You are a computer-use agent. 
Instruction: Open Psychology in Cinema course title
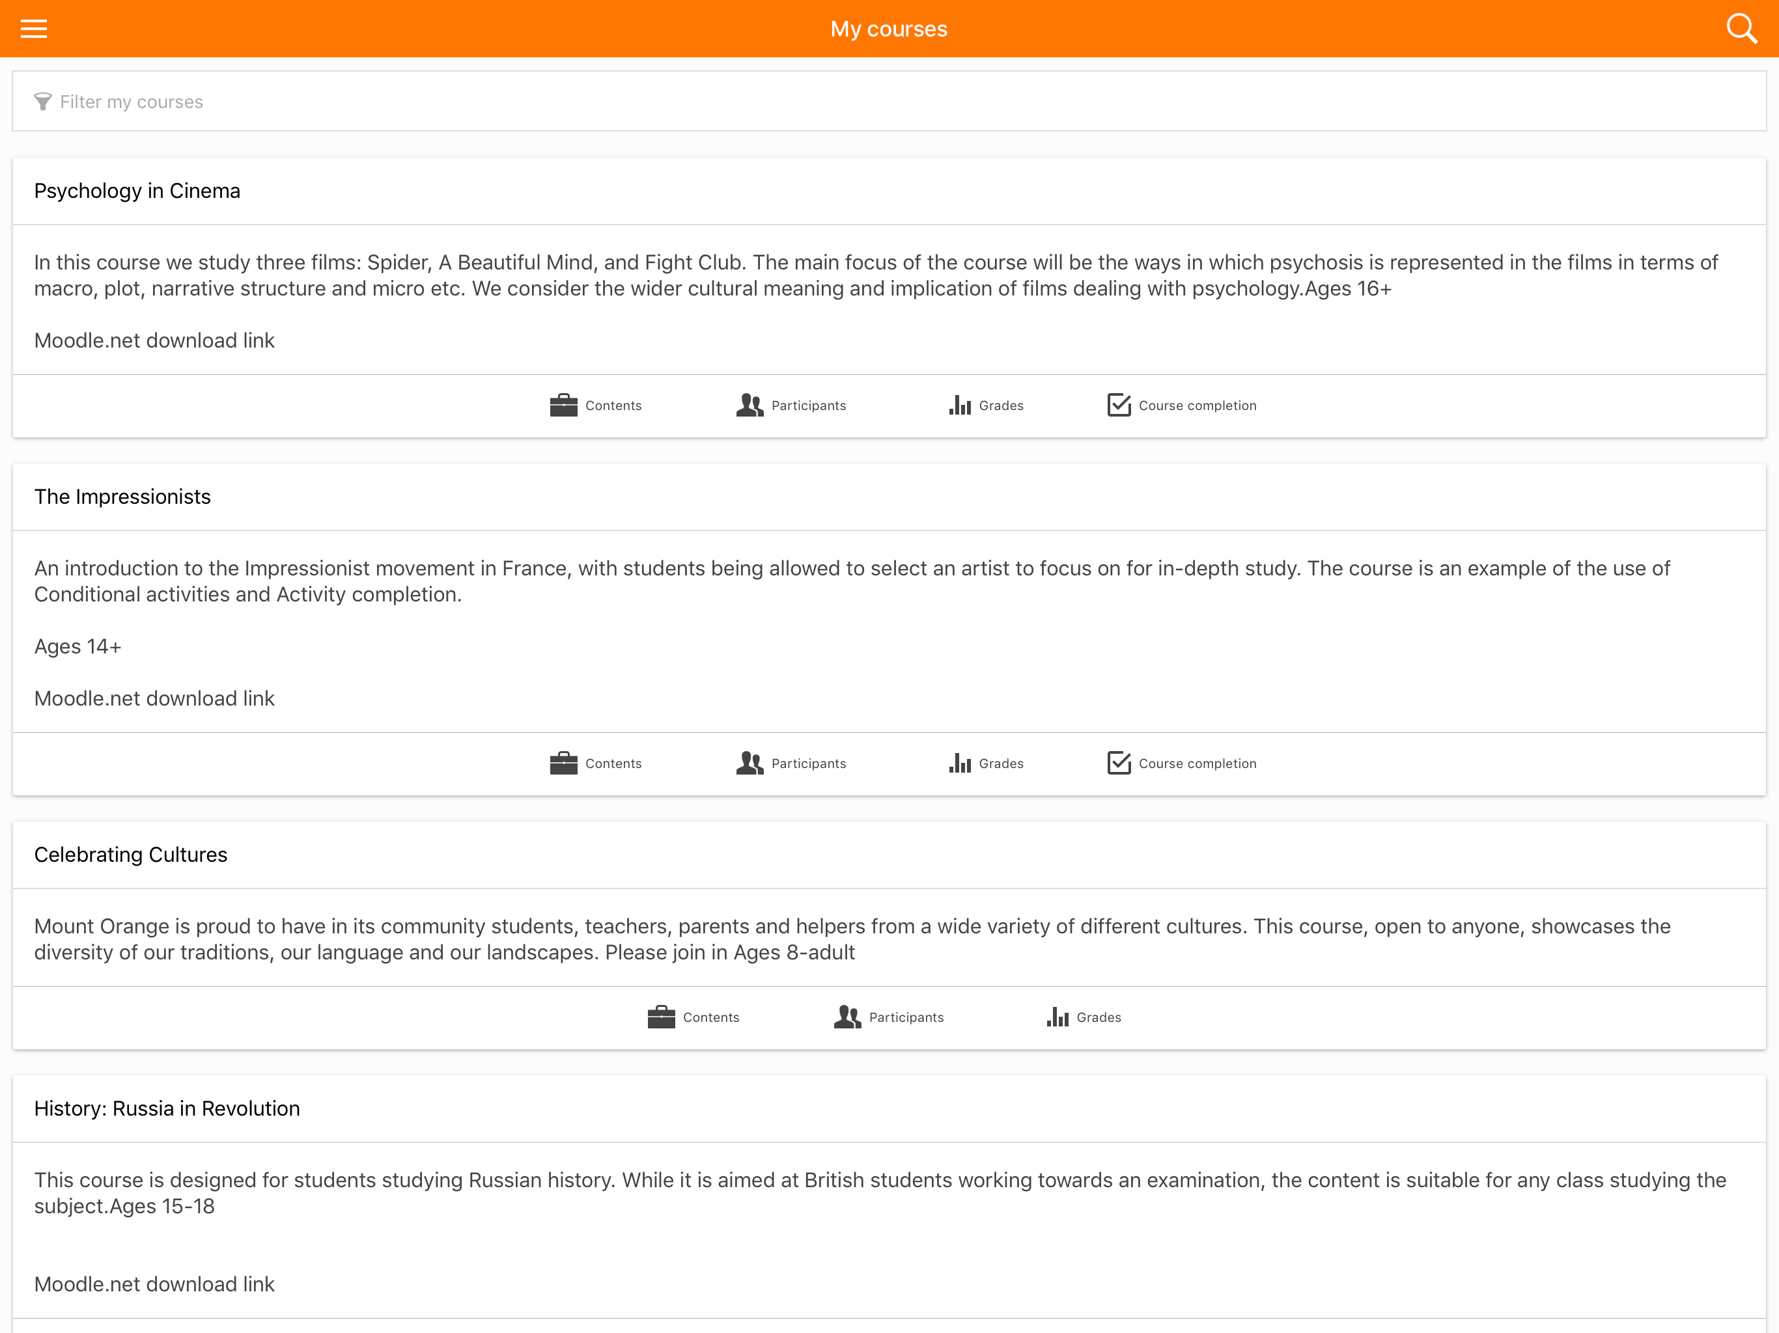click(x=137, y=191)
